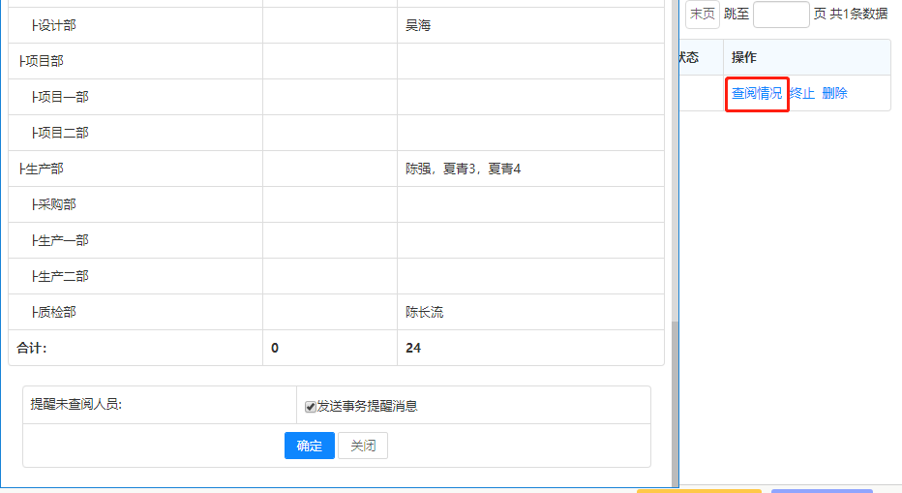Click the 终止 link
Screen dimensions: 902x493
802,93
